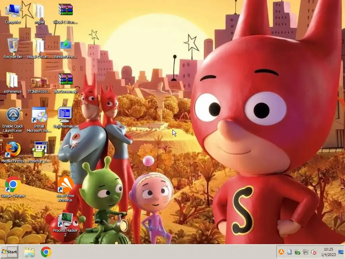The width and height of the screenshot is (345, 259).
Task: Click the taskbar clock showing 10:25
Action: click(328, 252)
